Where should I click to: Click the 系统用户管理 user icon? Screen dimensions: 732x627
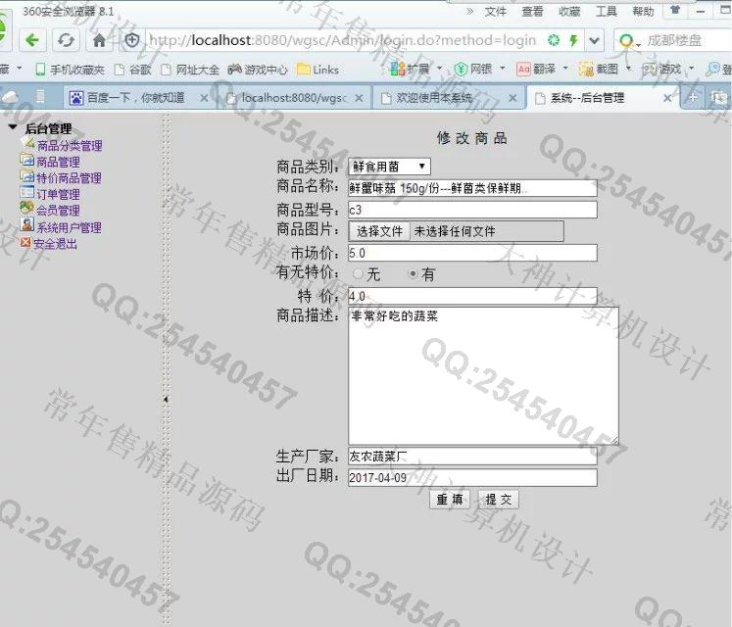27,226
